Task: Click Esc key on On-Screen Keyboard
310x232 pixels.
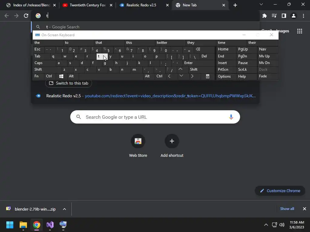Action: click(38, 49)
